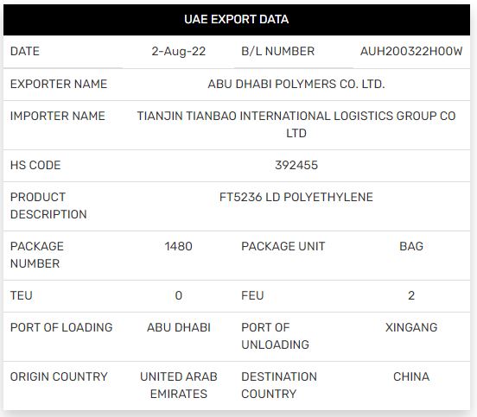Select the package number 1480
477x417 pixels.
point(179,247)
